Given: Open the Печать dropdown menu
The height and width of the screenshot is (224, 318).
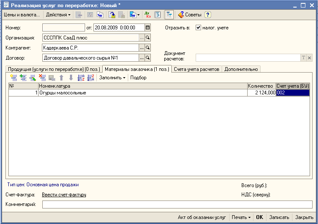Looking at the screenshot, I should tap(241, 217).
